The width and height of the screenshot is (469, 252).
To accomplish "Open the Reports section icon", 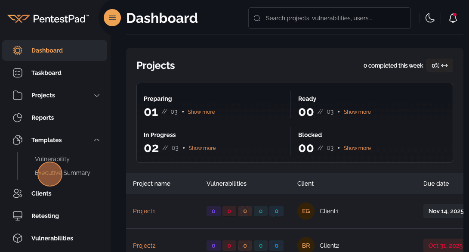I will pos(17,117).
